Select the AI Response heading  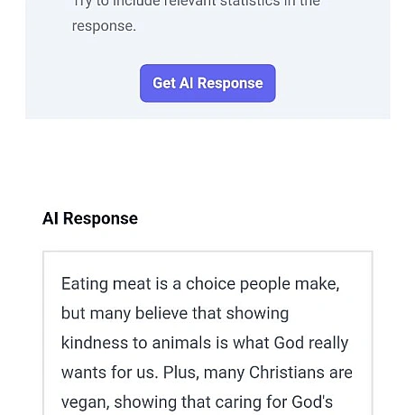pyautogui.click(x=90, y=218)
